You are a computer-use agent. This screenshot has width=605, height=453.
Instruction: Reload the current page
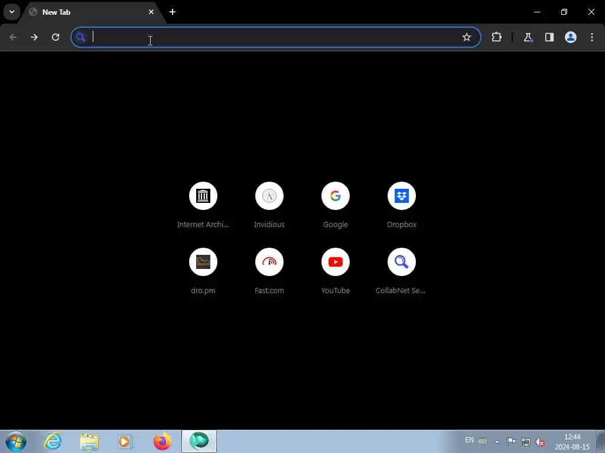click(x=56, y=37)
